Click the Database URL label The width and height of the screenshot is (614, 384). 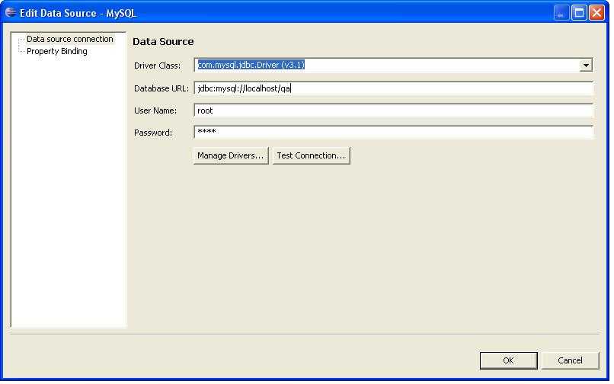[x=161, y=88]
